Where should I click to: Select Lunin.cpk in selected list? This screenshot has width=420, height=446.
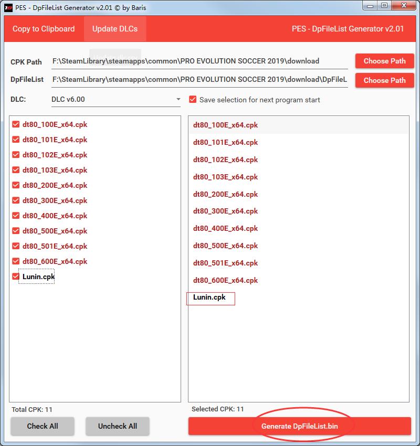pyautogui.click(x=299, y=297)
